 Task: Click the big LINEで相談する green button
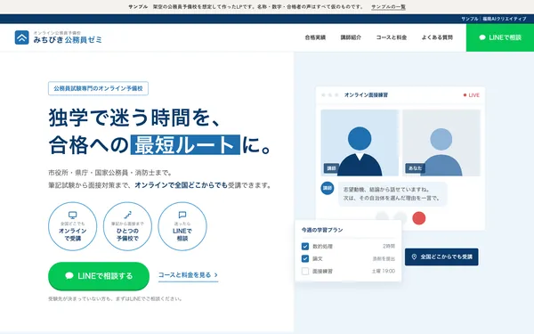[x=99, y=276]
